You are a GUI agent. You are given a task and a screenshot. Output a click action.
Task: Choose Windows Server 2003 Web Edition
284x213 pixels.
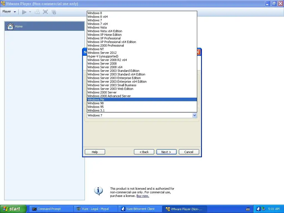coord(142,89)
